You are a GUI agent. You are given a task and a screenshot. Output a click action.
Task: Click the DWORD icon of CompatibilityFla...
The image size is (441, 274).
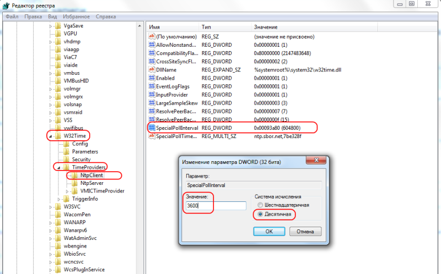(x=152, y=53)
